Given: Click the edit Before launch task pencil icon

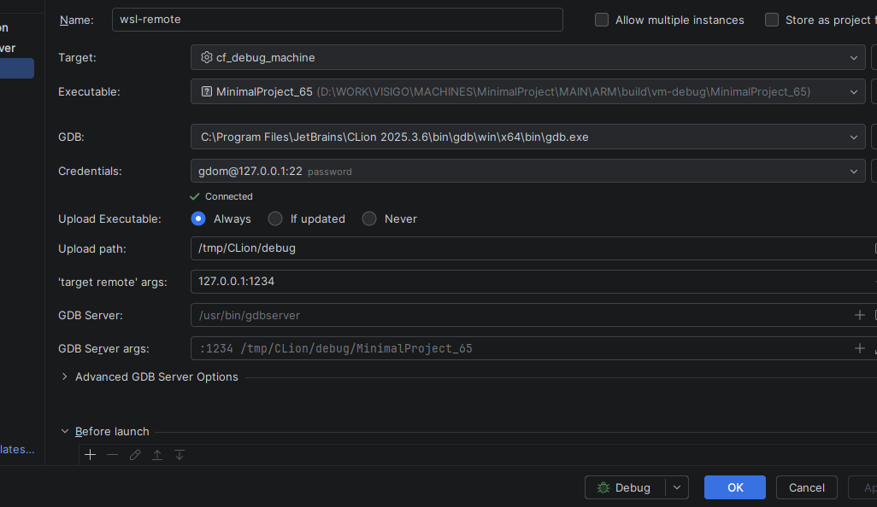Looking at the screenshot, I should [135, 455].
